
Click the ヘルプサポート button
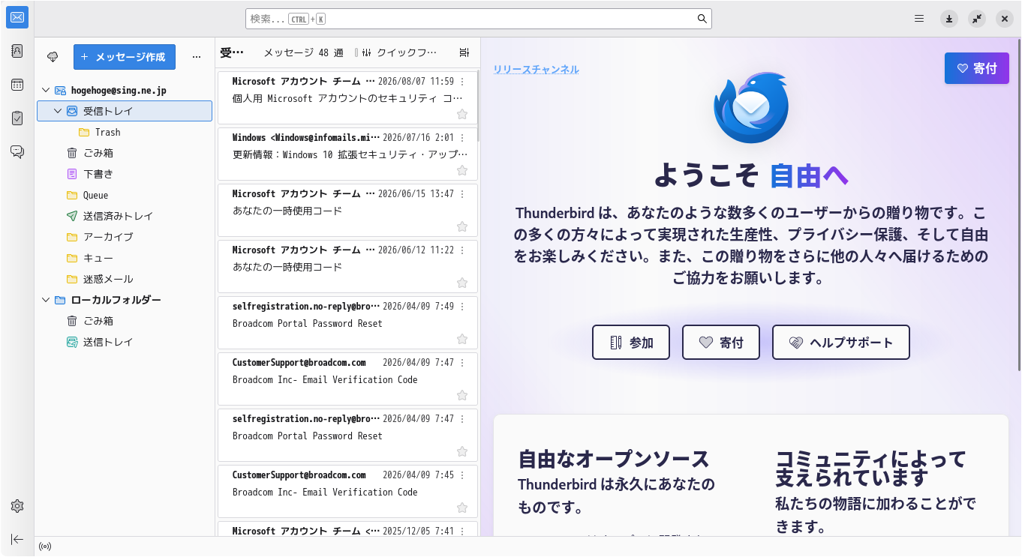841,343
